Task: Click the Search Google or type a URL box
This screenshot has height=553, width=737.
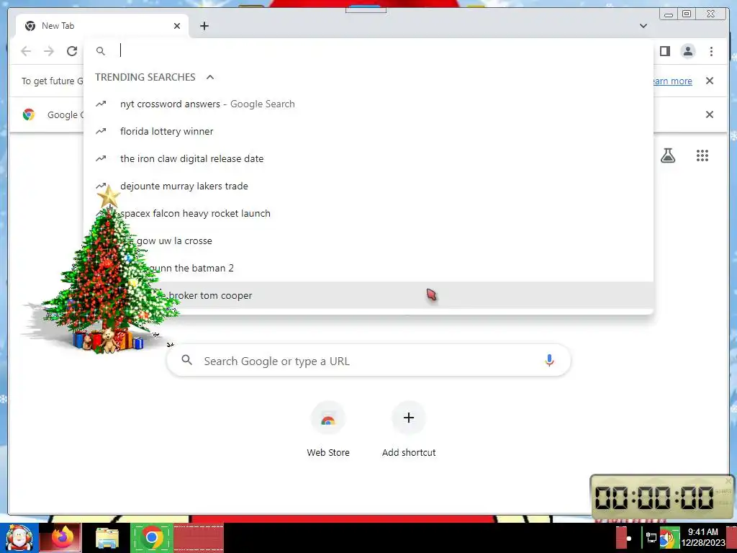Action: [x=368, y=361]
